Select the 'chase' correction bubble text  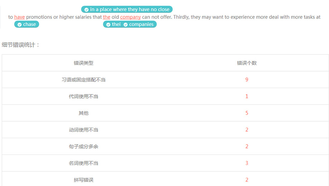29,25
